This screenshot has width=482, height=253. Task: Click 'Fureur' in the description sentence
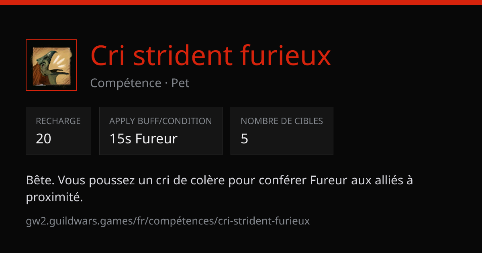pyautogui.click(x=328, y=181)
